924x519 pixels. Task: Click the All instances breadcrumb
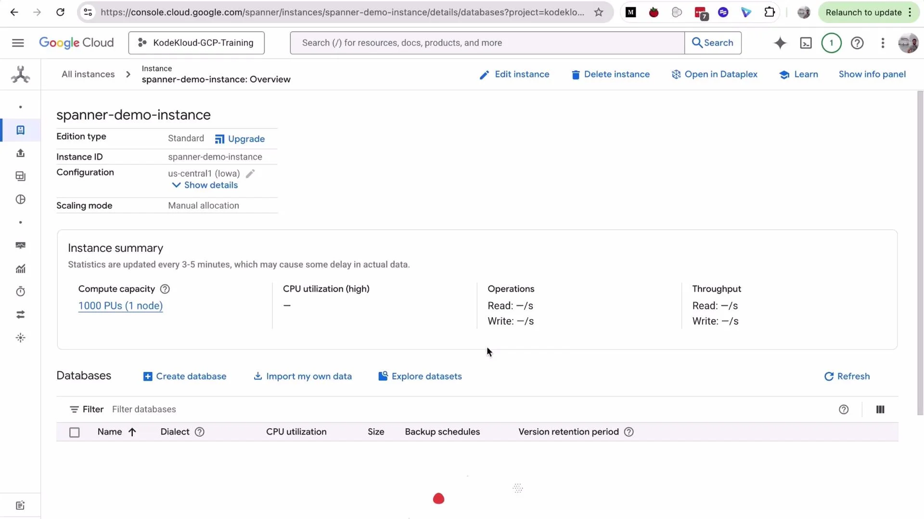click(88, 74)
